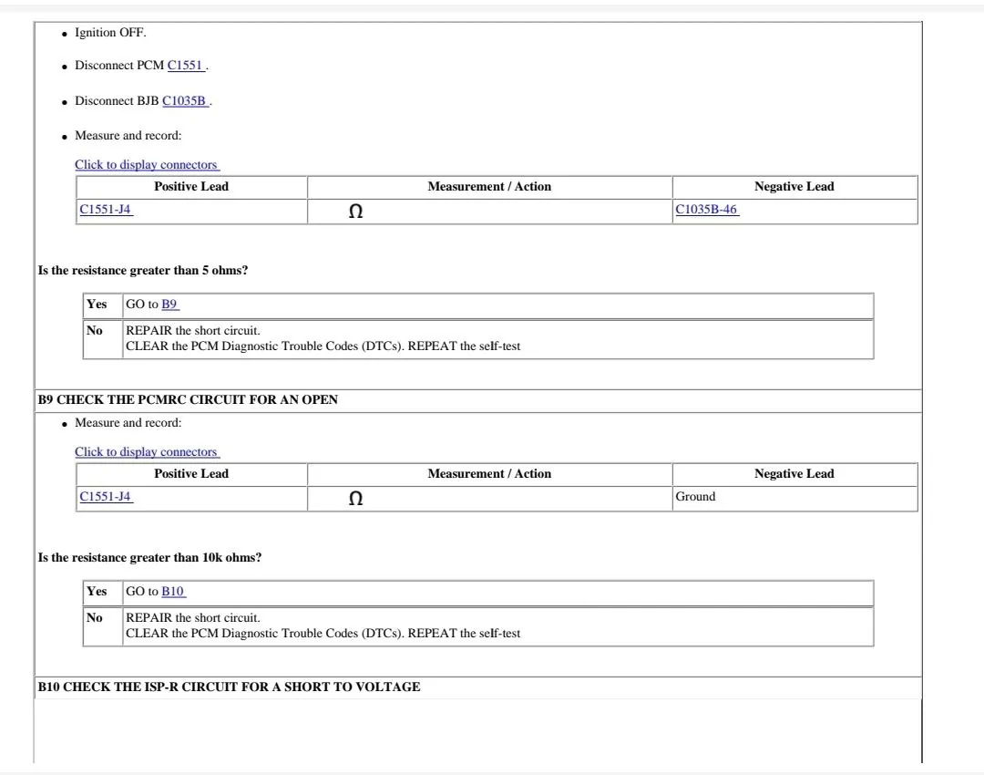The image size is (984, 775).
Task: Open the C1035B-46 negative lead link
Action: click(x=707, y=211)
